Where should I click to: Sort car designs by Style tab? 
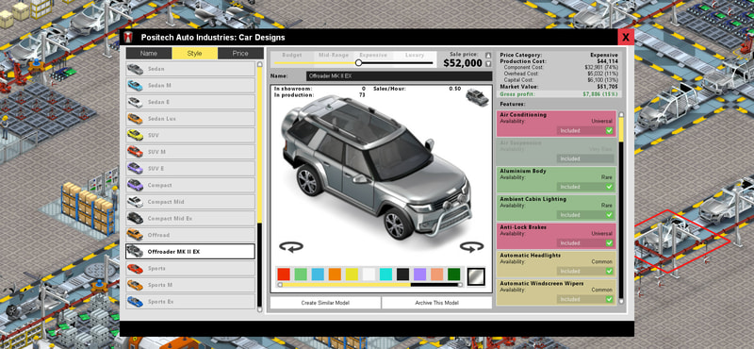(x=194, y=54)
